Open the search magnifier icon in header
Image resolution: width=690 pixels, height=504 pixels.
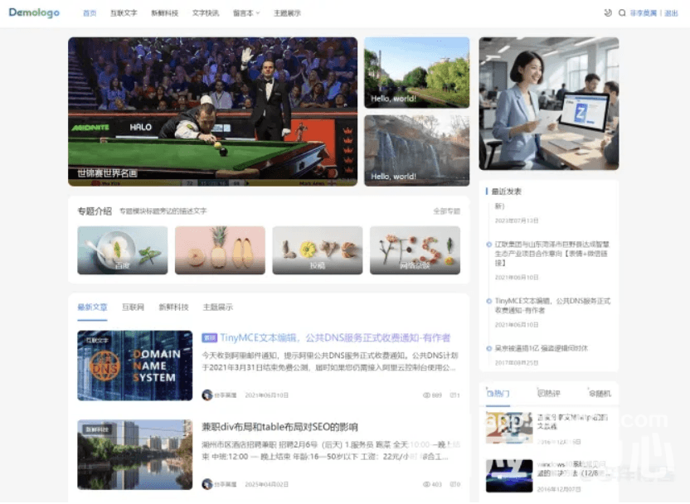click(x=622, y=12)
